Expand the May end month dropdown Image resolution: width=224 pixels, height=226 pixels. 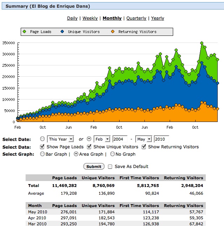144,139
